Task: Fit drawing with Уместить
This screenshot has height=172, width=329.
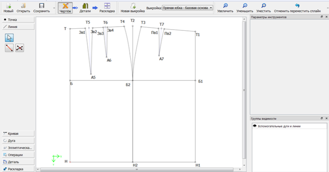Action: pos(264,8)
